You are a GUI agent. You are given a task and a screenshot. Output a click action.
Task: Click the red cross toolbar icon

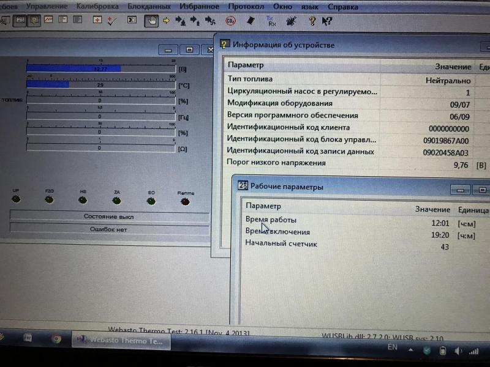pyautogui.click(x=97, y=20)
